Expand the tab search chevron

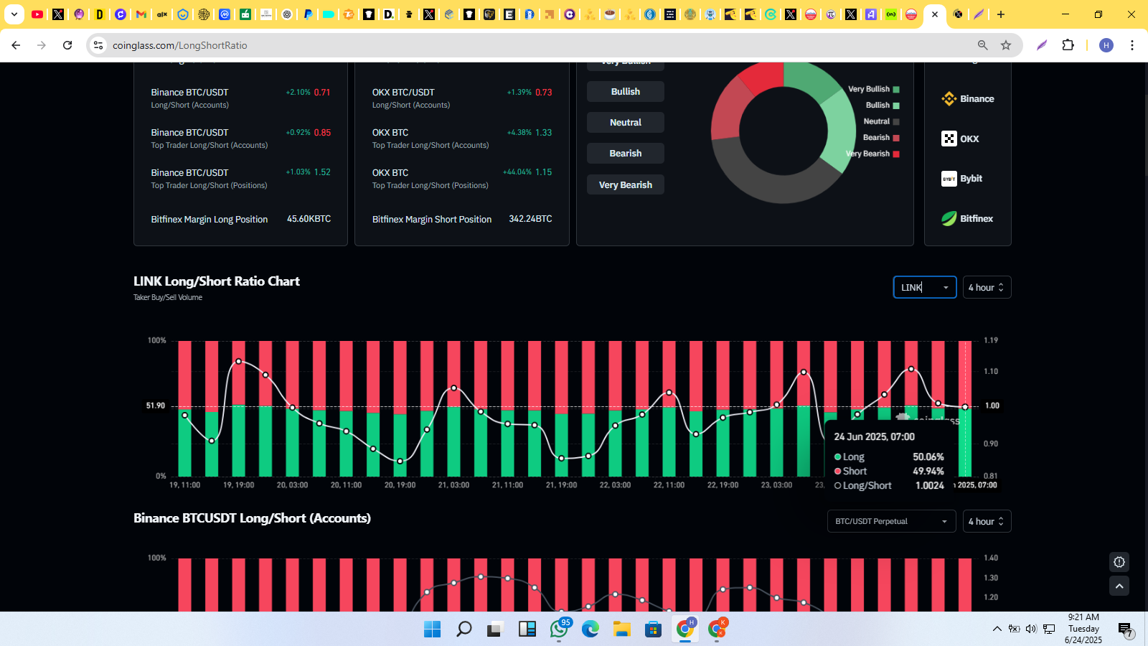[14, 14]
